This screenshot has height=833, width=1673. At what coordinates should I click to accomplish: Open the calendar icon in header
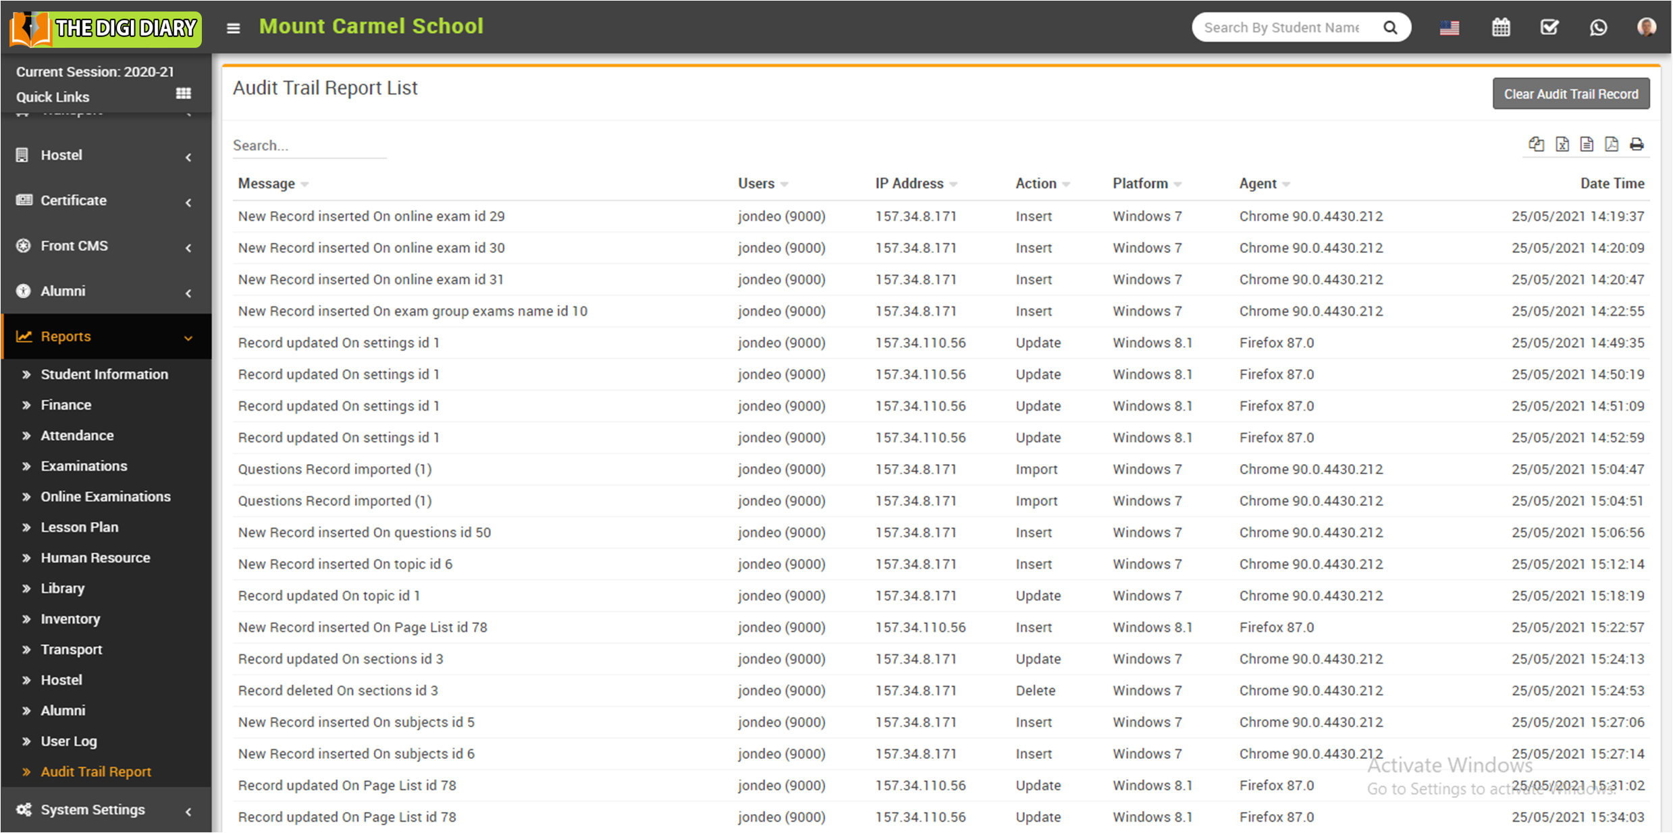point(1500,28)
